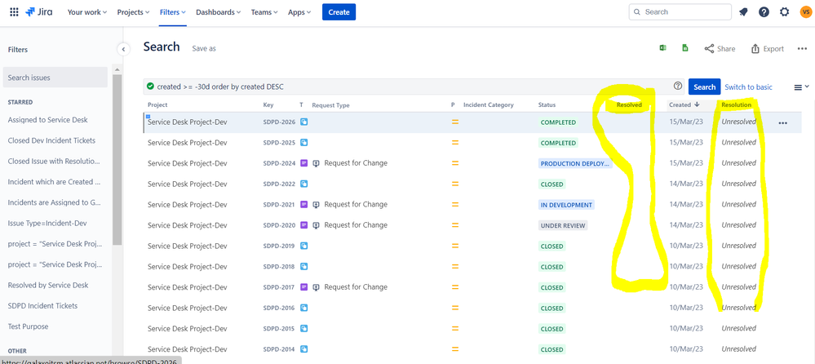815x364 pixels.
Task: Click the blue Create button
Action: 339,12
